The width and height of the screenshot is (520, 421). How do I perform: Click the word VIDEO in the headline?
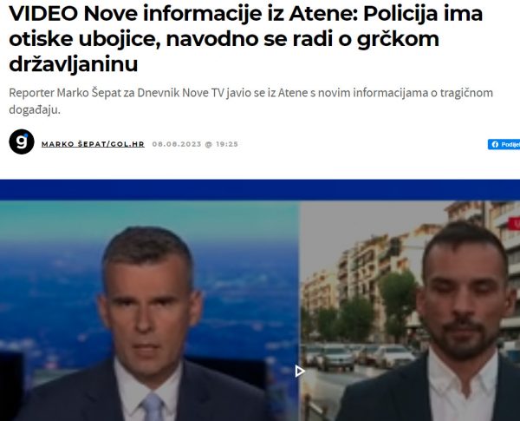click(x=43, y=14)
